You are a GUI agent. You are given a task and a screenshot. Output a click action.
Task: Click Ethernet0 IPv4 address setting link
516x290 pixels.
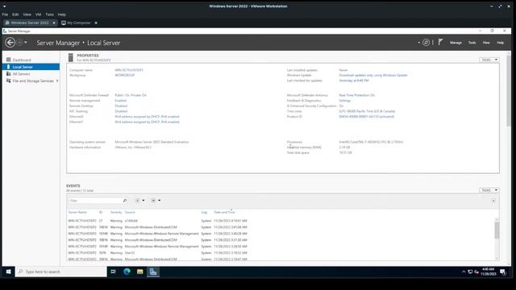coord(147,116)
